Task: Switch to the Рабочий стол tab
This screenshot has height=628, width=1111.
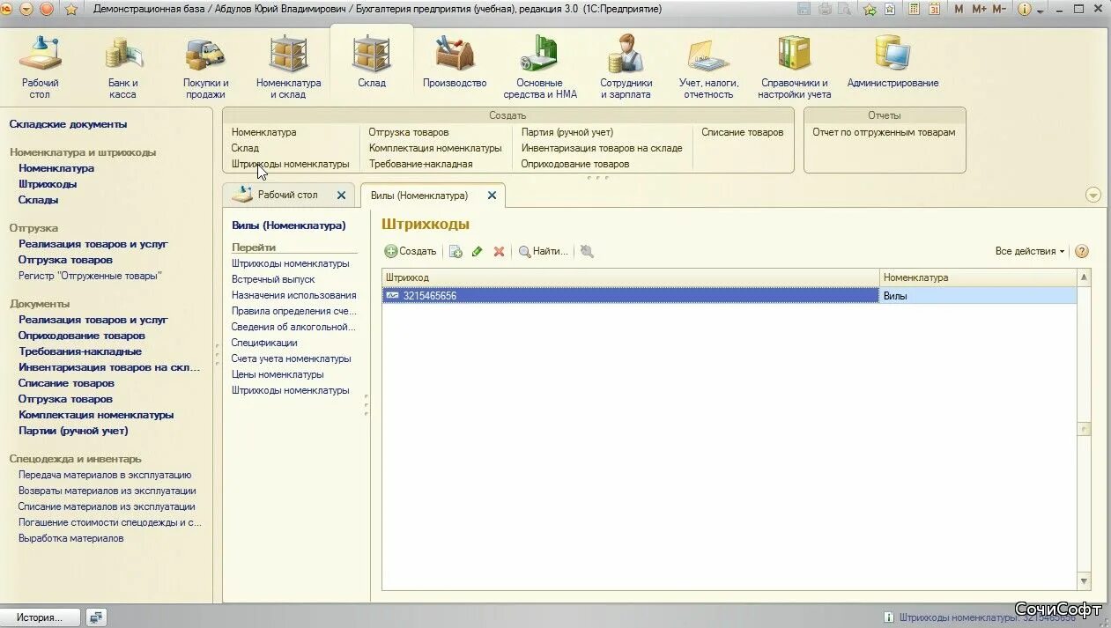Action: pyautogui.click(x=287, y=195)
